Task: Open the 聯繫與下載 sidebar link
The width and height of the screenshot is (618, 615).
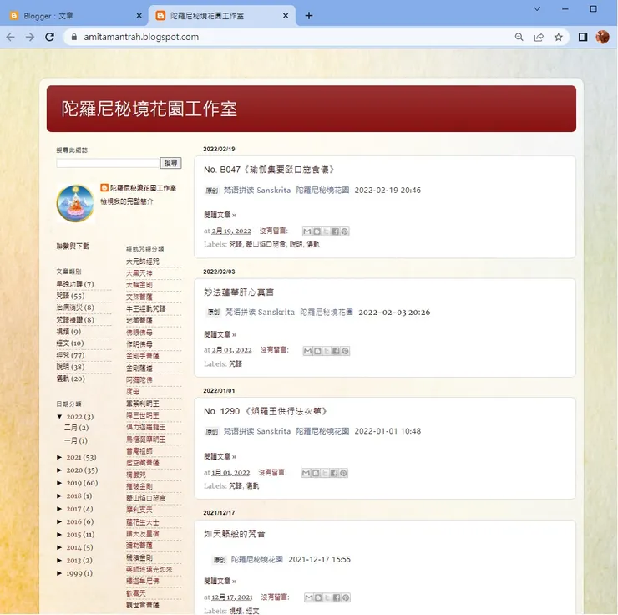Action: (73, 246)
